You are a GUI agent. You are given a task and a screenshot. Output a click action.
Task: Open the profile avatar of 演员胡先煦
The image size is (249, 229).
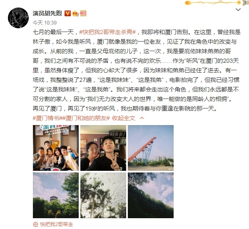(x=18, y=18)
